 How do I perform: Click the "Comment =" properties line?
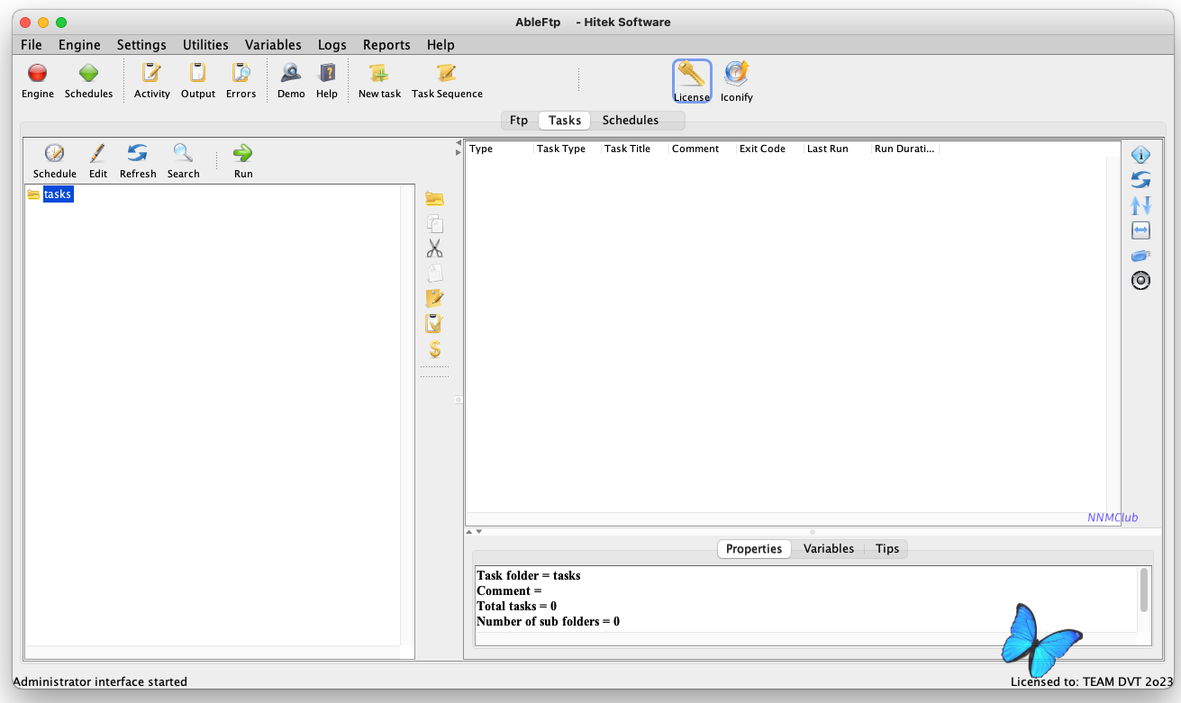[509, 590]
